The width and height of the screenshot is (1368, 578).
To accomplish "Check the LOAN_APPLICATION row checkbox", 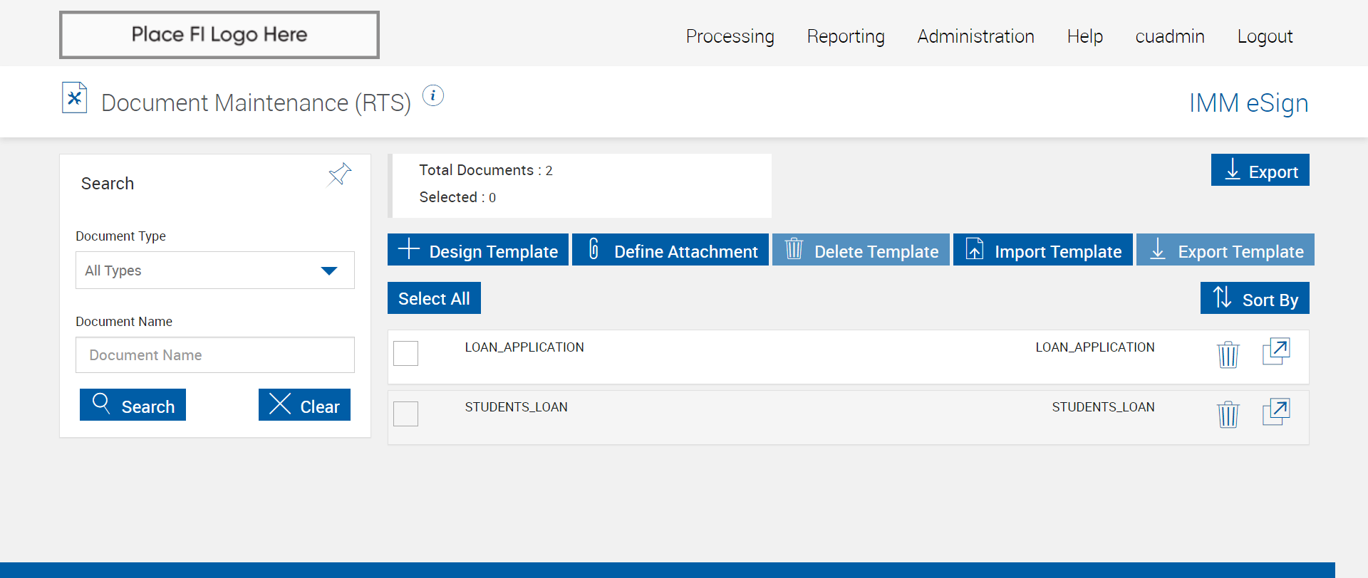I will 406,353.
